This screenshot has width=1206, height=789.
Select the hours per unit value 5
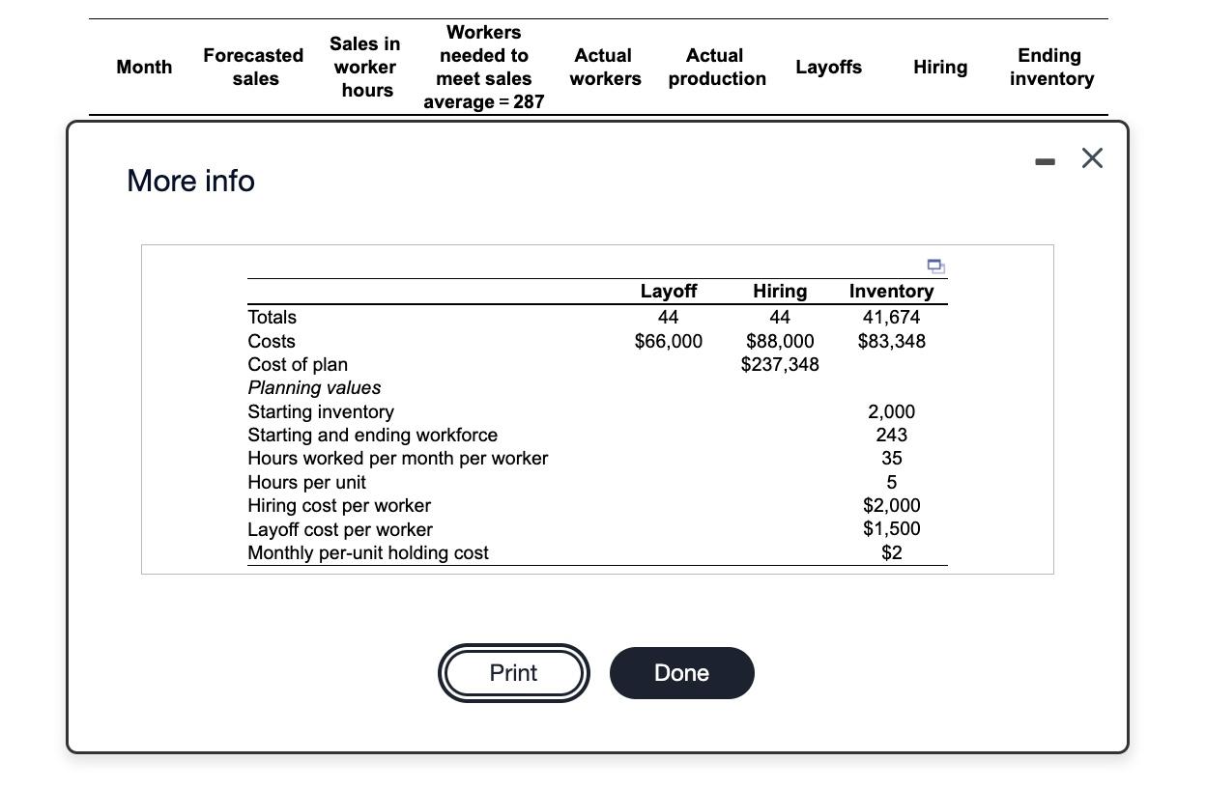click(x=891, y=482)
